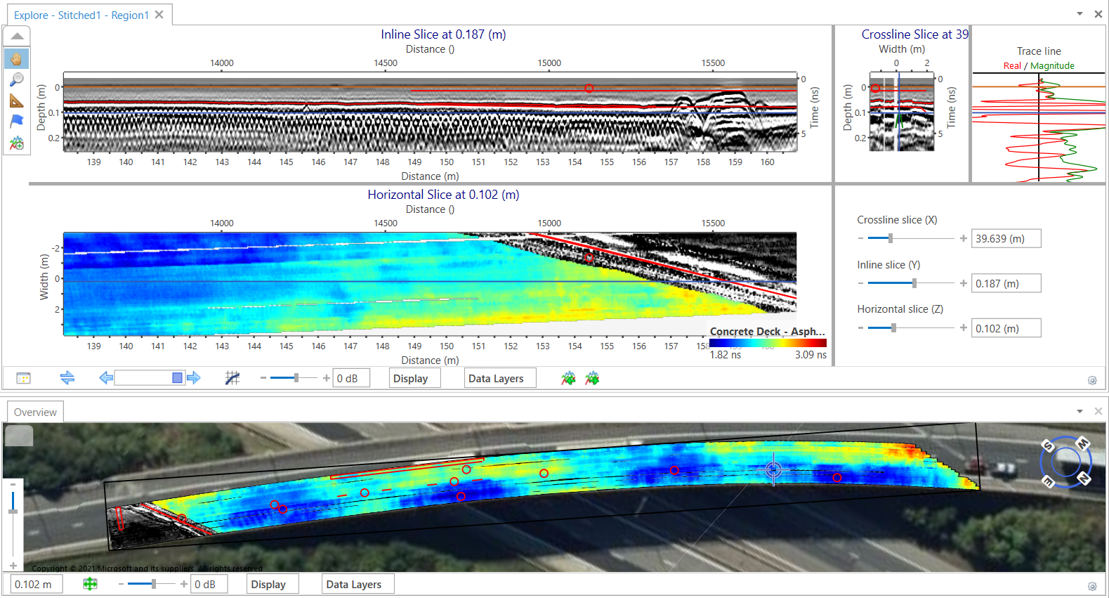This screenshot has width=1109, height=598.
Task: Increase gain with plus in Explore toolbar
Action: point(327,378)
